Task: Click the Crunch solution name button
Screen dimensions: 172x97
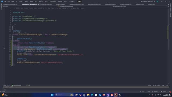Action: (x=80, y=1)
